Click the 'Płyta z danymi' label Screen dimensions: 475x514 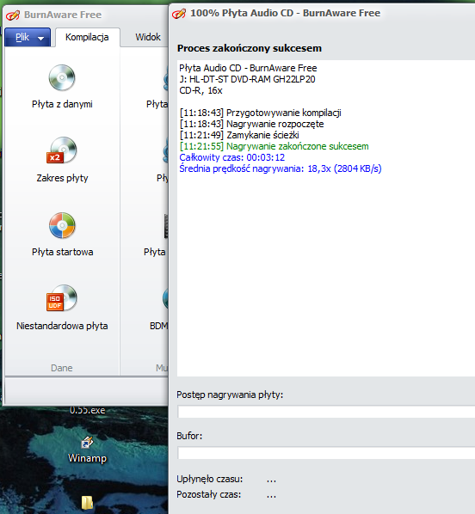(62, 104)
